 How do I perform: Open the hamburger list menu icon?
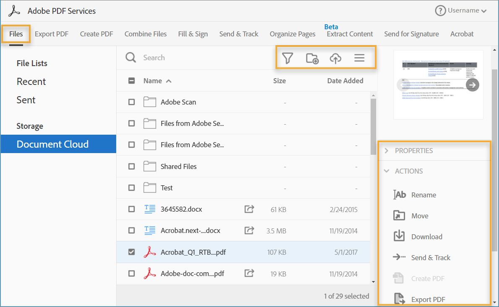[x=359, y=58]
